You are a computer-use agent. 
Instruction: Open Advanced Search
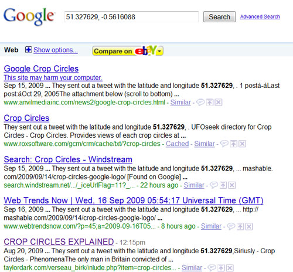[x=260, y=17]
